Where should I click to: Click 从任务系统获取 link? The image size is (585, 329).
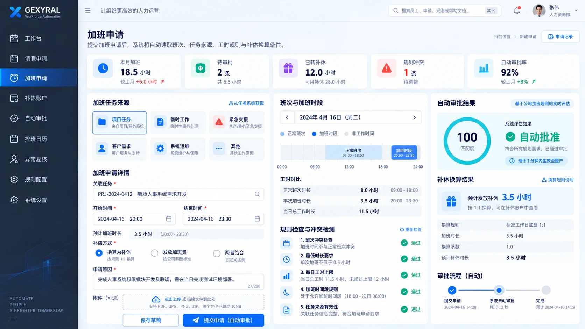246,103
